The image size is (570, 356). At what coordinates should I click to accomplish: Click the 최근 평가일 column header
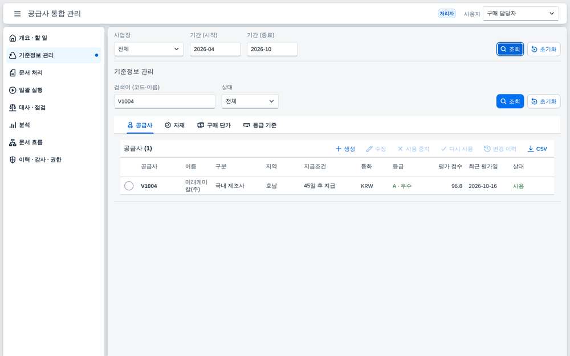point(483,166)
